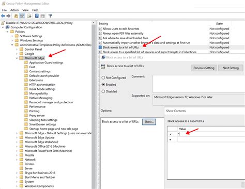This screenshot has height=189, width=245.
Task: Select the Content settings tree item
Action: [x=40, y=71]
